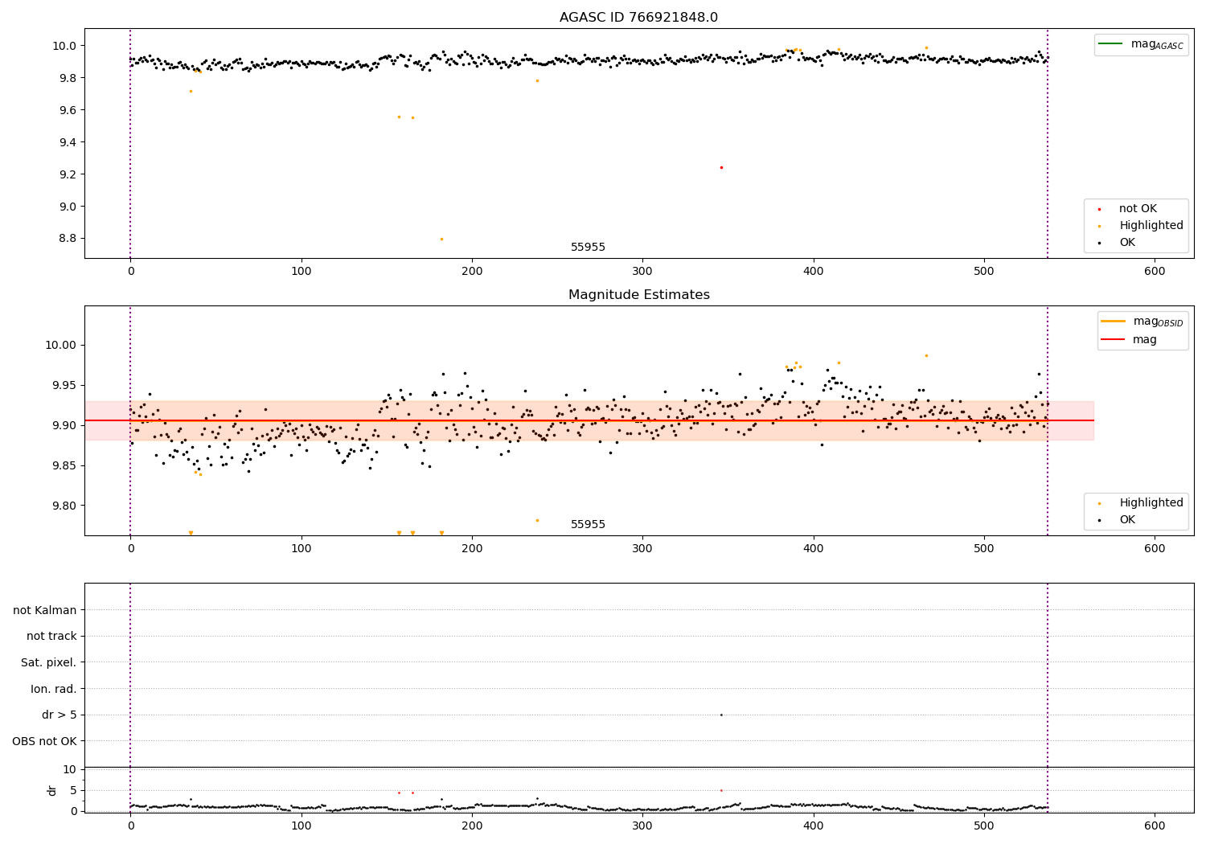Click the orange highlighted point at 8.8 magnitude
1206x844 pixels.
click(441, 239)
